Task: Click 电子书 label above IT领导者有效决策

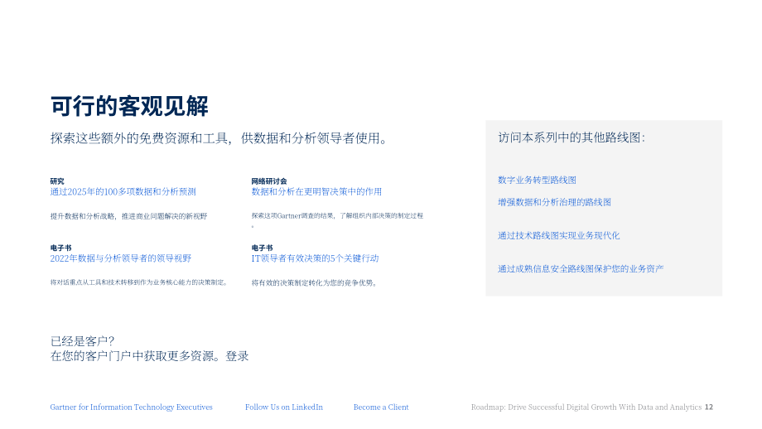Action: point(262,248)
